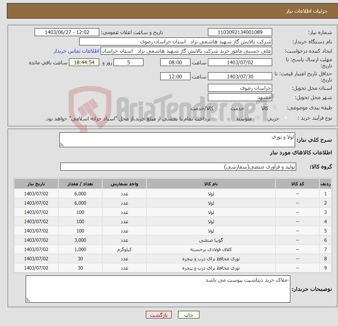This screenshot has height=326, width=338.
Task: Select the خدمت radio button
Action: tap(250, 107)
